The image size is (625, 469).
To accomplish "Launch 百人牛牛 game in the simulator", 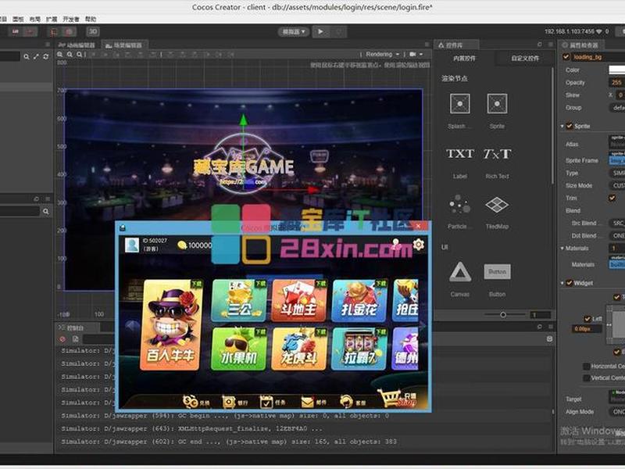I will click(172, 324).
